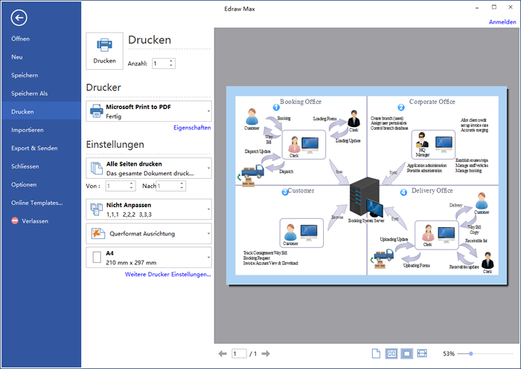
Task: Go to next page arrow
Action: pyautogui.click(x=266, y=354)
